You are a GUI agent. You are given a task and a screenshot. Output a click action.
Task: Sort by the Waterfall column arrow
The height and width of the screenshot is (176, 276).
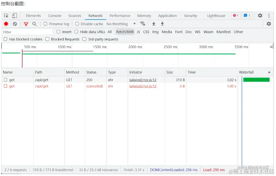[x=269, y=72]
